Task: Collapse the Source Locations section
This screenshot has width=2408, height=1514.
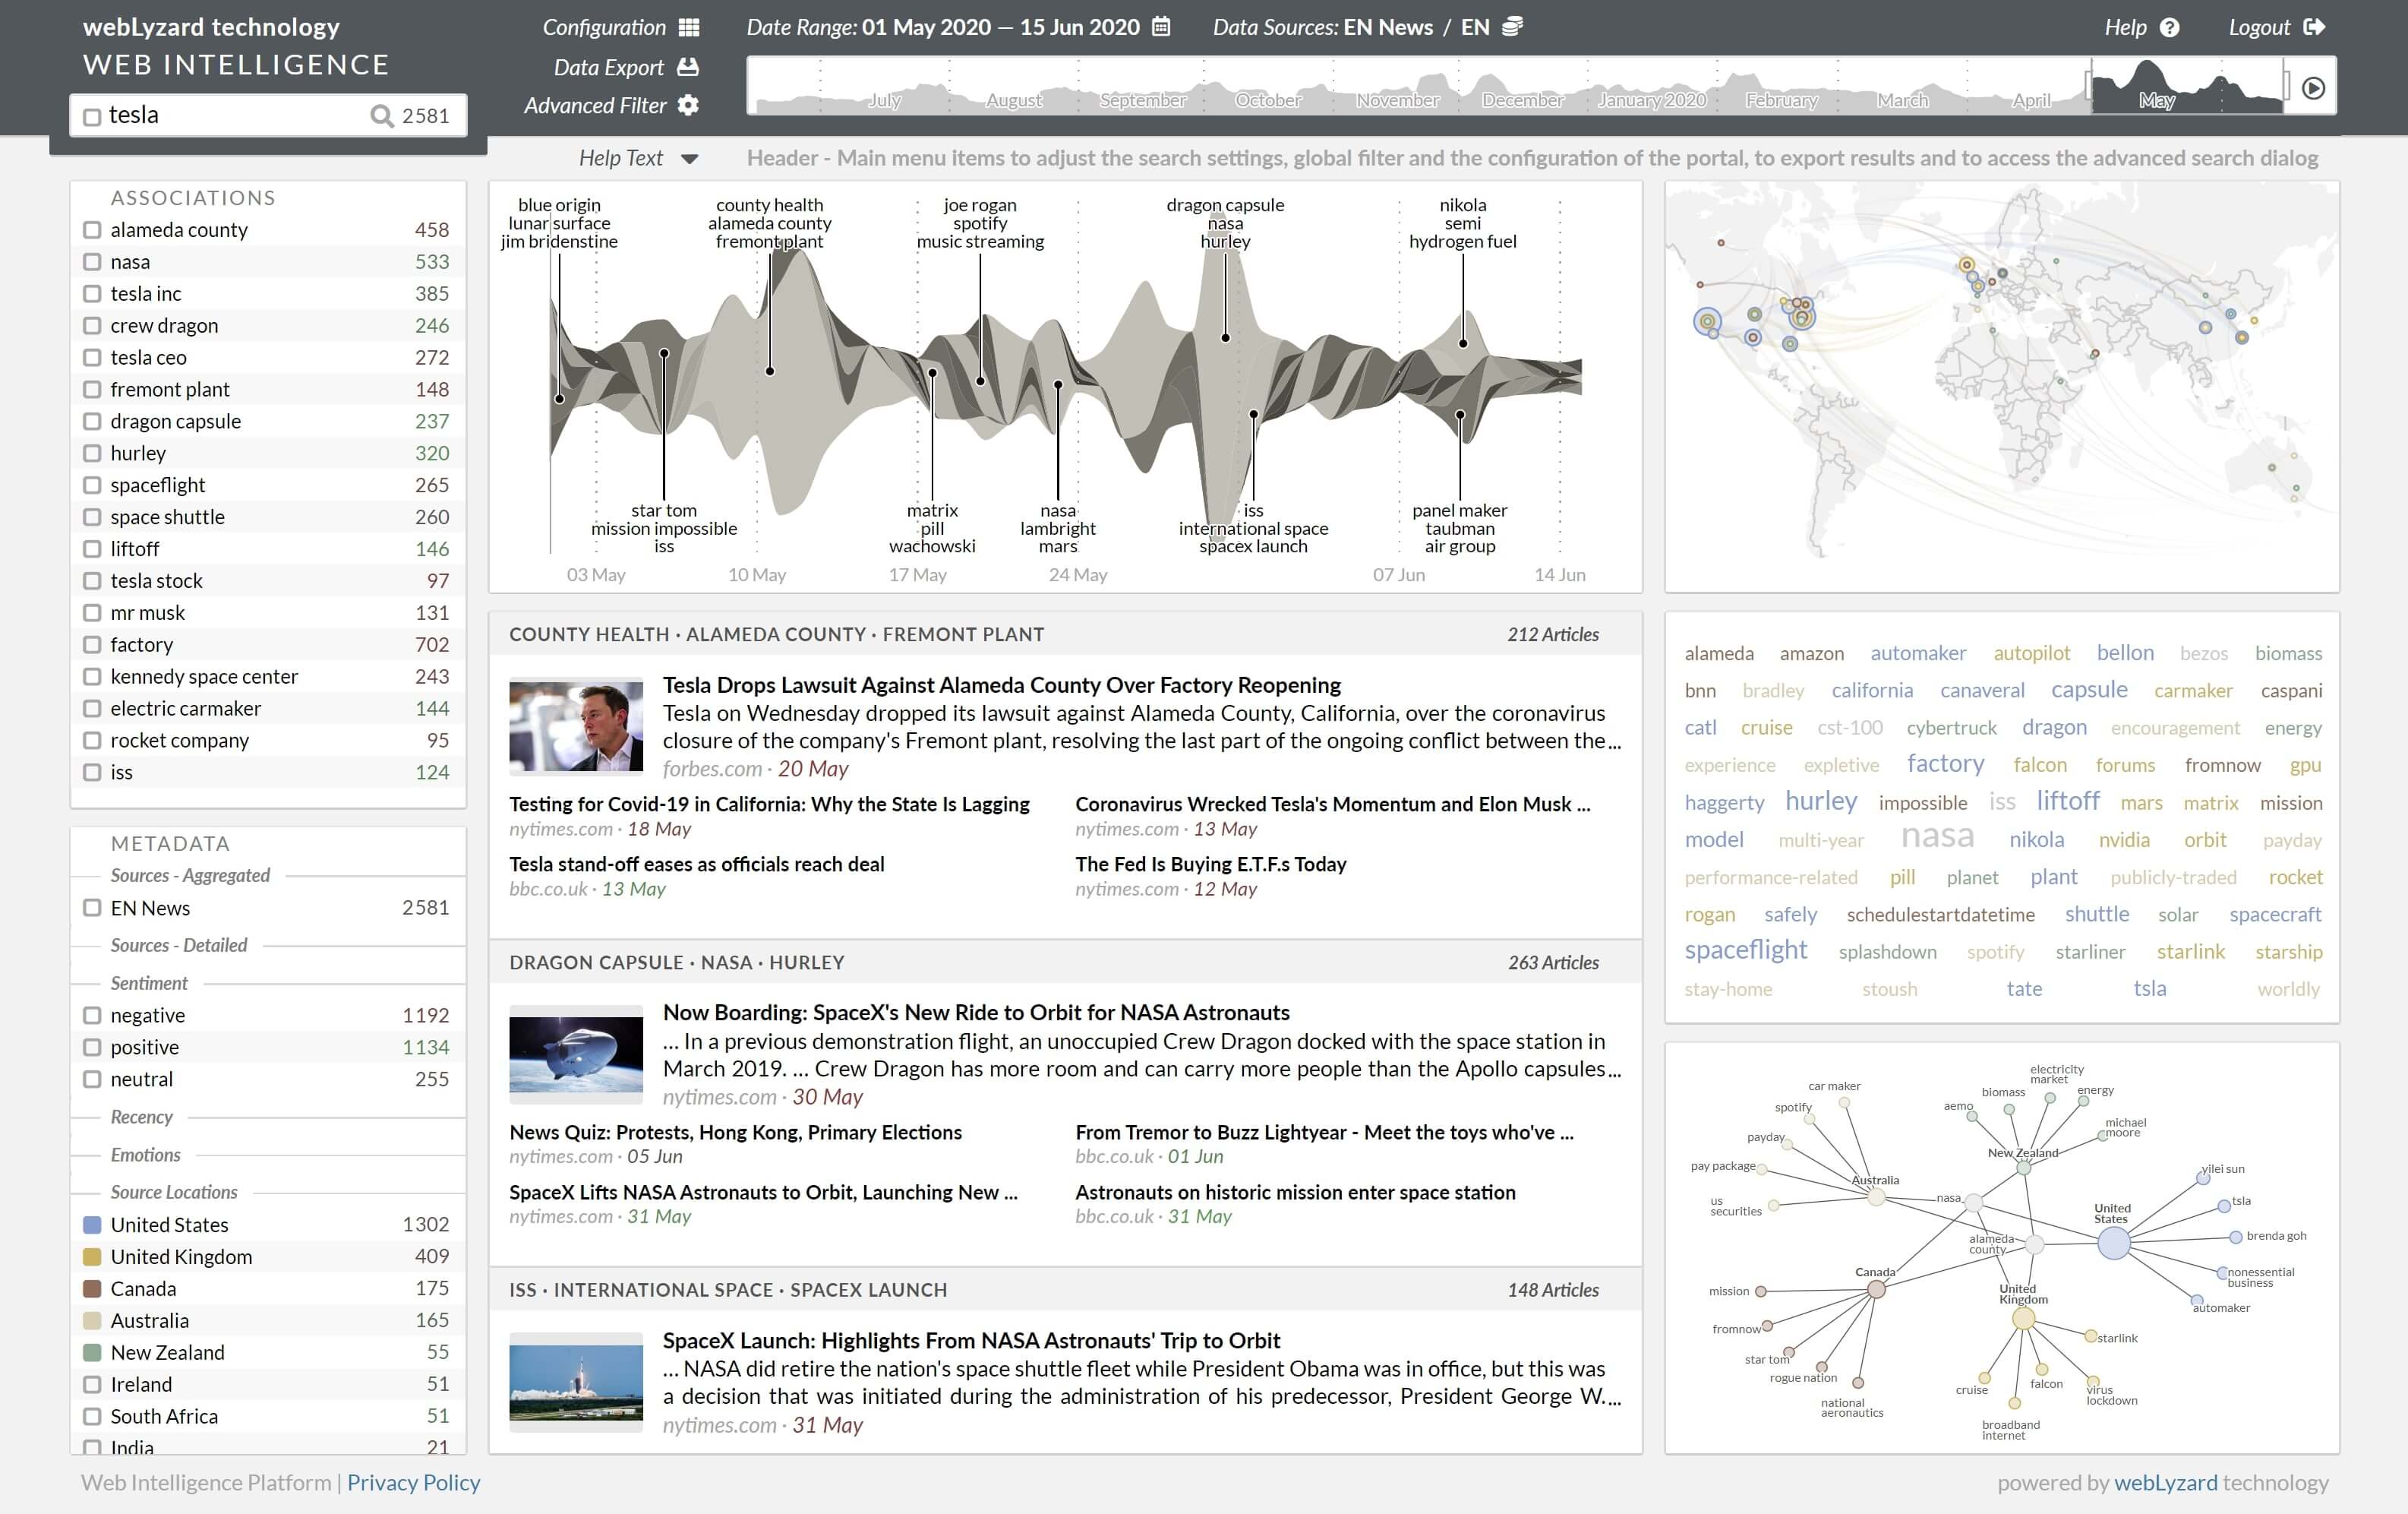Action: pos(174,1193)
